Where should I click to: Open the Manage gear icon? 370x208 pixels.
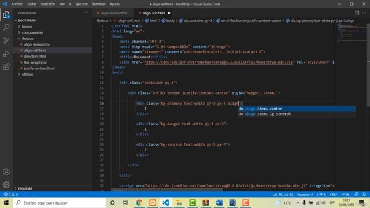pos(6,185)
